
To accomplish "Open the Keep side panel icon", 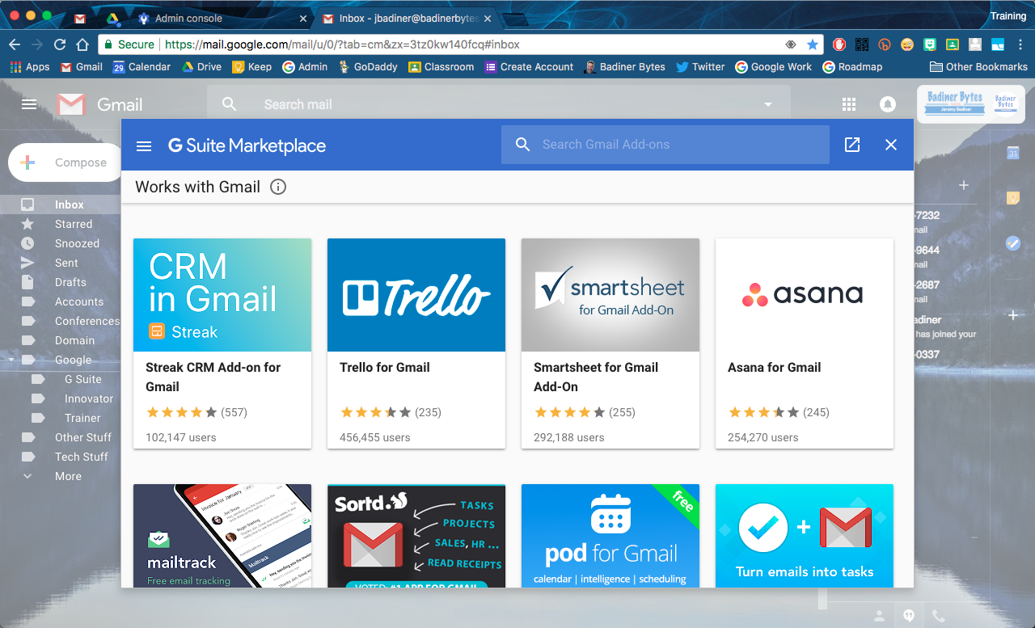I will pos(1013,198).
